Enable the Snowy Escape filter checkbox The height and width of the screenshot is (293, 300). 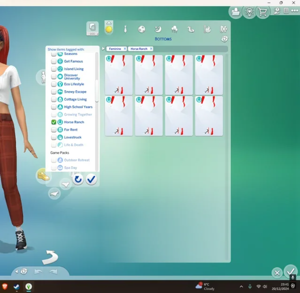(54, 92)
